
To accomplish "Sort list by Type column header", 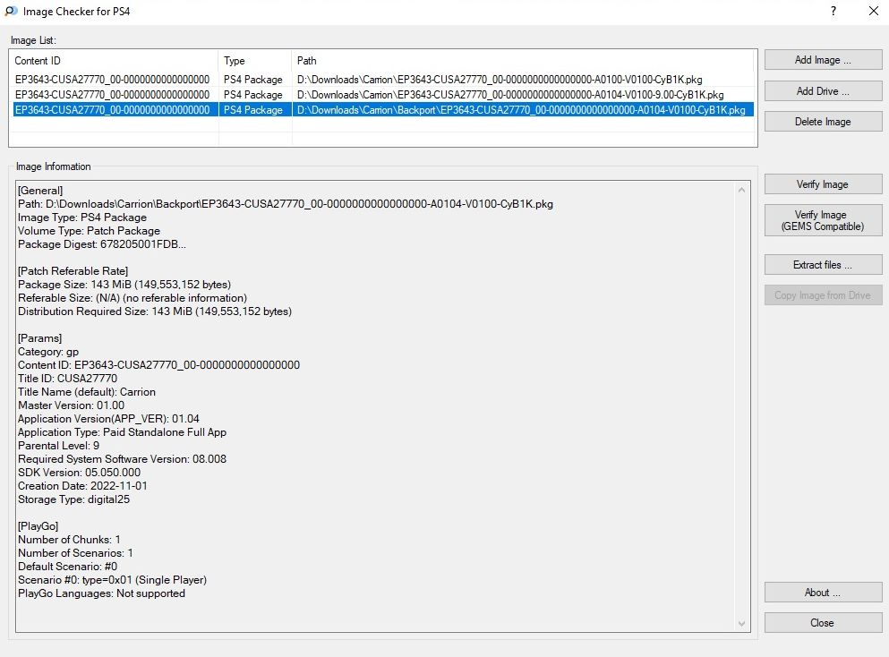I will point(255,61).
